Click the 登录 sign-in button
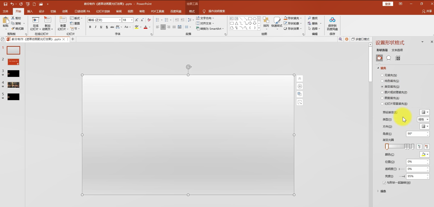The height and width of the screenshot is (207, 434). click(x=388, y=4)
